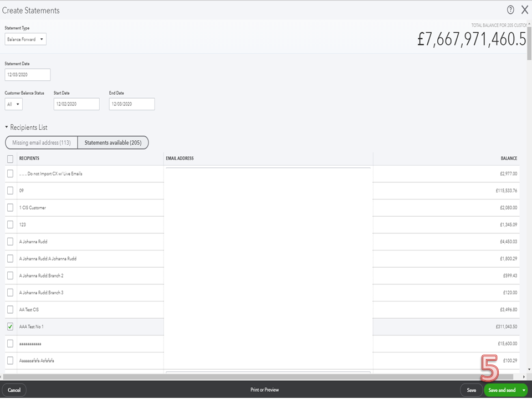Check the 1 CIS Customer checkbox
The image size is (532, 399).
pyautogui.click(x=10, y=208)
